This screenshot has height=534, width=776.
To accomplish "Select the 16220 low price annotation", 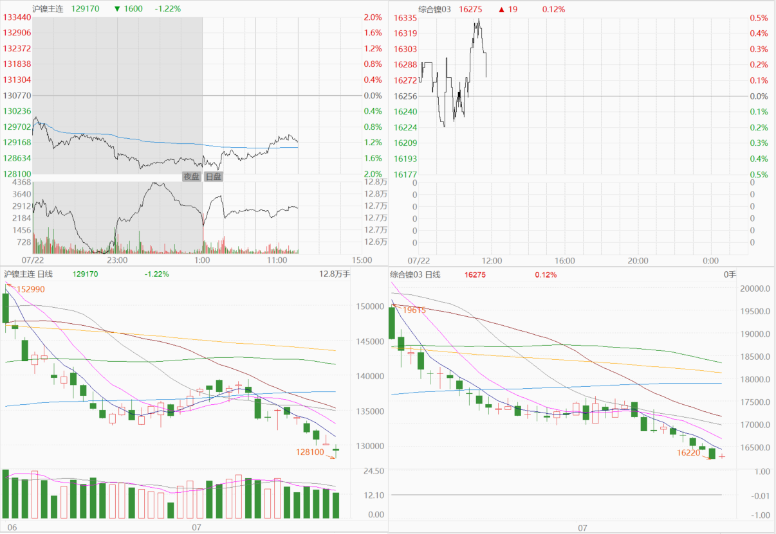I will pyautogui.click(x=688, y=452).
